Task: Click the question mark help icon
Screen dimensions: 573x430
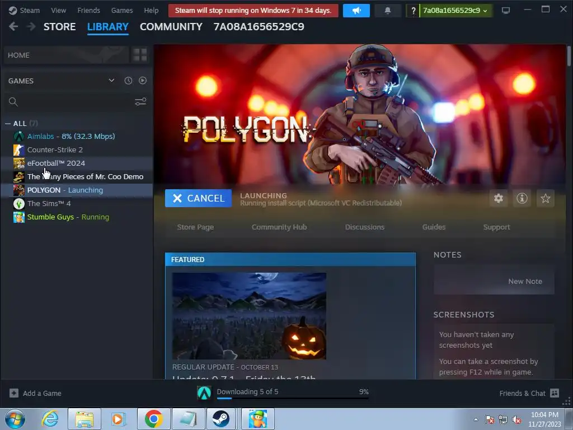Action: (x=414, y=11)
